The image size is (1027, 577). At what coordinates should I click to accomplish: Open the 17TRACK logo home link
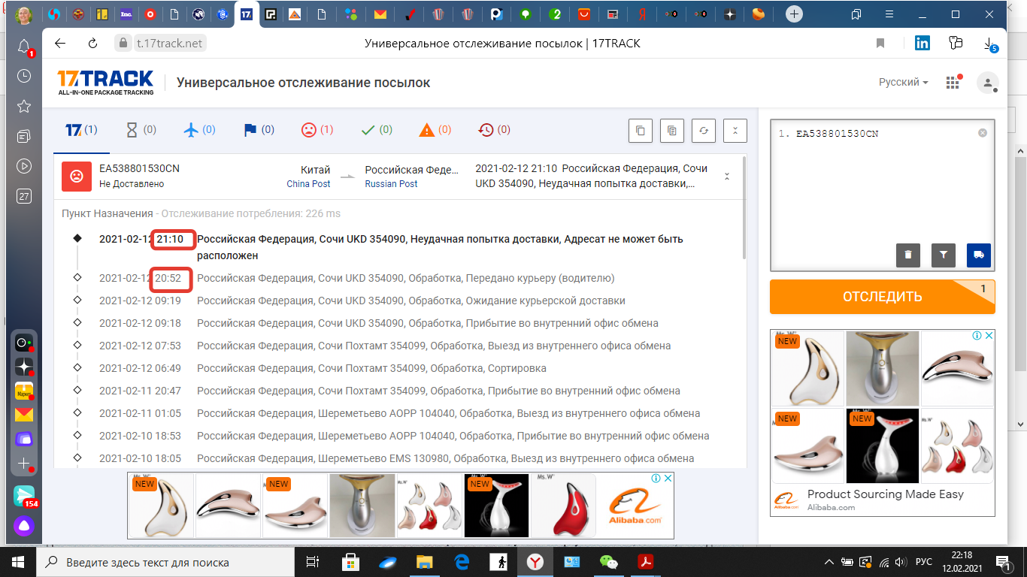(106, 83)
